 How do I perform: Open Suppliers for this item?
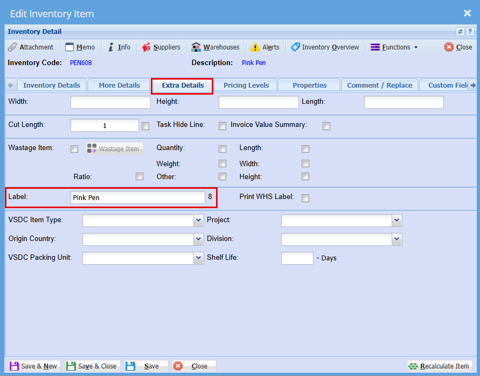[x=161, y=47]
